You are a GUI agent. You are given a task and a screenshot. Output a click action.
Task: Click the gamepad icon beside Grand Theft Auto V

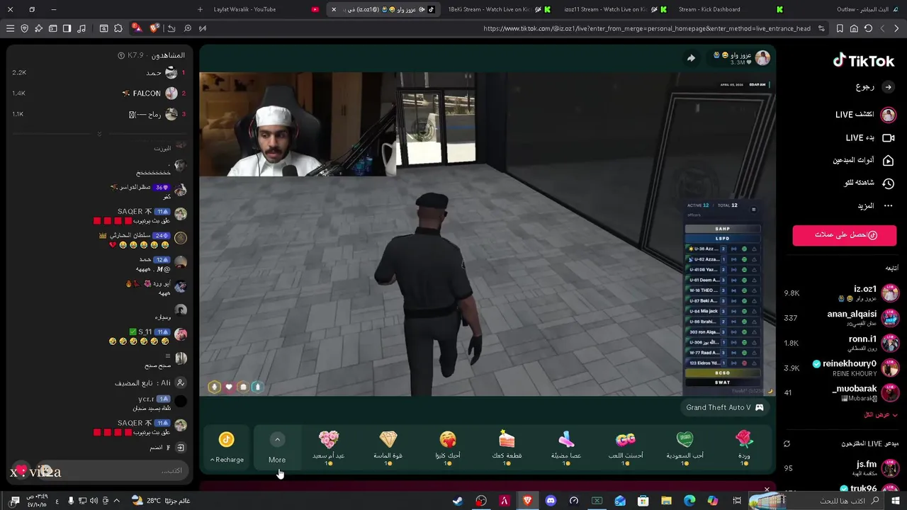pyautogui.click(x=759, y=407)
